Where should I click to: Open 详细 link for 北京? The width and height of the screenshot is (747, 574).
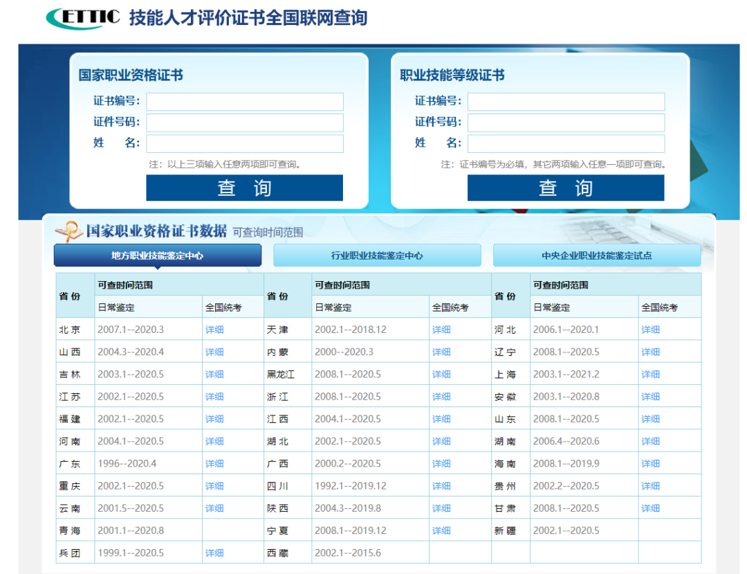coord(214,330)
